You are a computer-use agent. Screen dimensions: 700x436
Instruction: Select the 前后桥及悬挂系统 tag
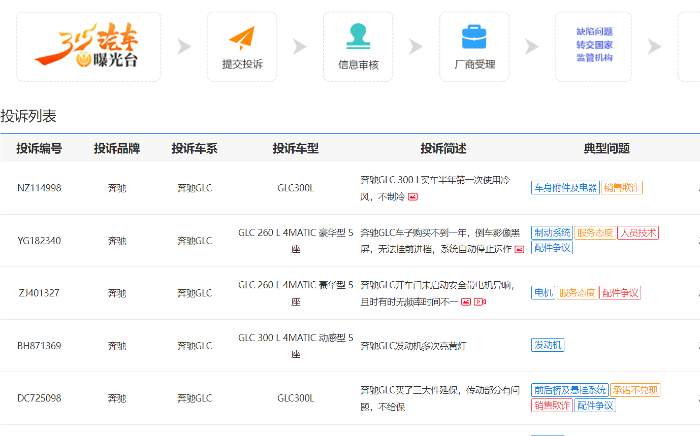tap(570, 390)
